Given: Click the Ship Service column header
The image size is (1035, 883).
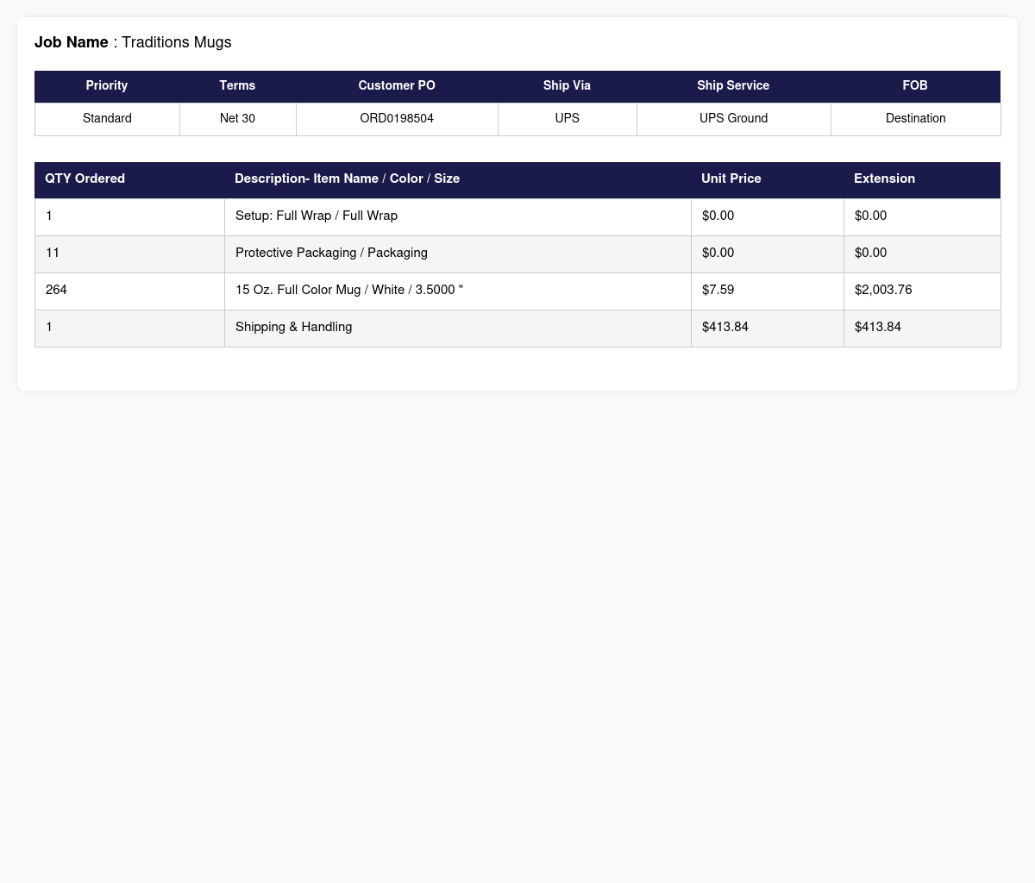Looking at the screenshot, I should tap(733, 86).
